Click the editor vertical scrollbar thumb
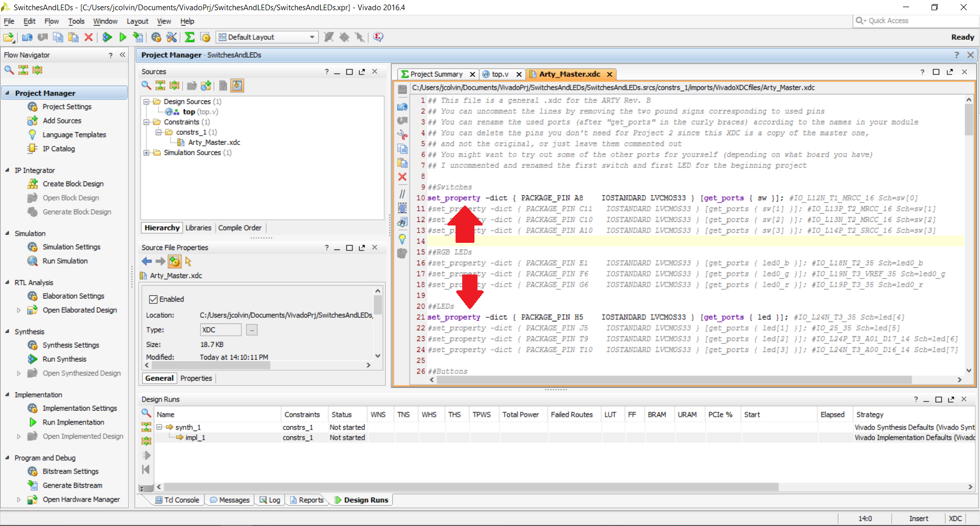The width and height of the screenshot is (980, 526). click(969, 120)
